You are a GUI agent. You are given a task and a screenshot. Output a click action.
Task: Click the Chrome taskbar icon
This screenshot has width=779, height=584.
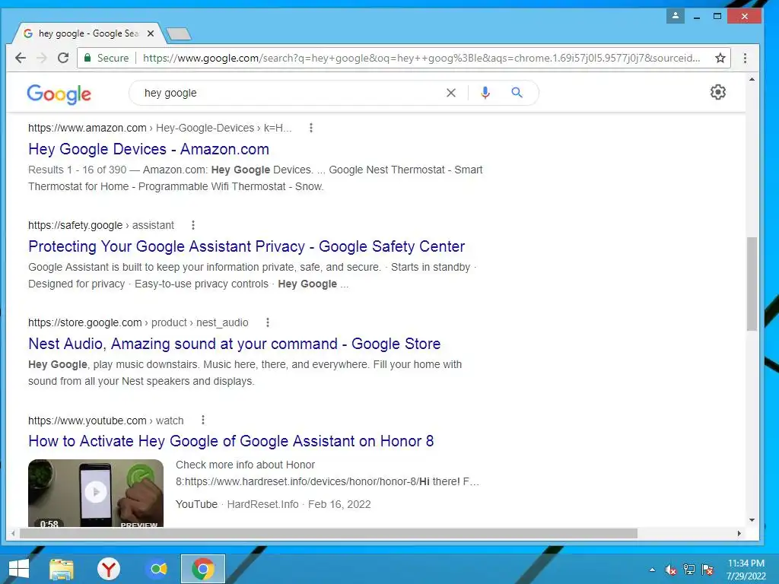pos(202,569)
